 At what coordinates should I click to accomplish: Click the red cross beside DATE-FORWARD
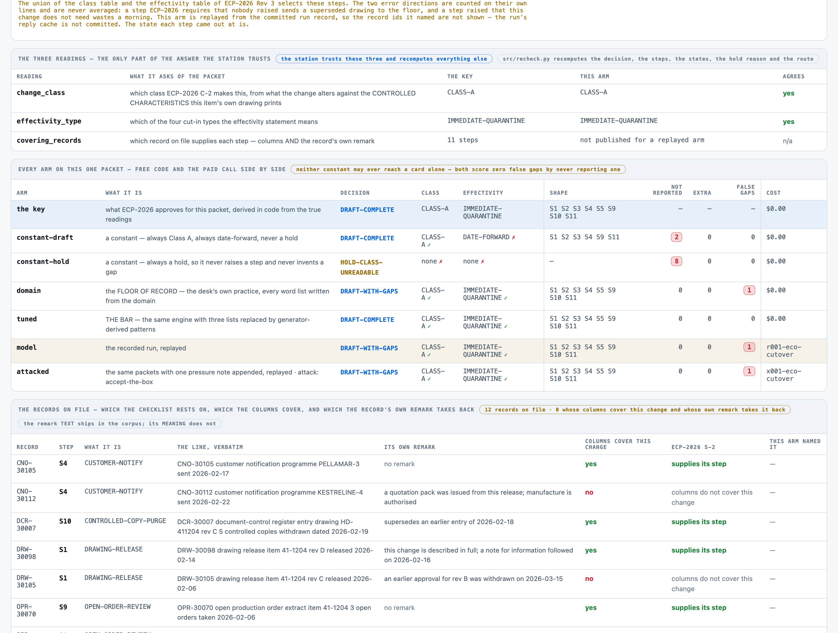tap(513, 238)
